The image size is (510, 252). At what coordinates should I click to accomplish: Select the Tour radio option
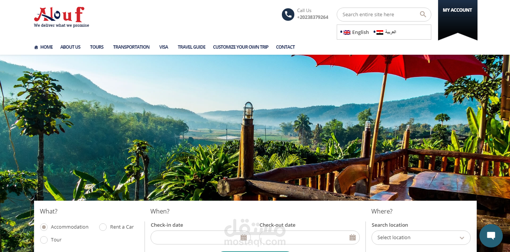pyautogui.click(x=44, y=240)
